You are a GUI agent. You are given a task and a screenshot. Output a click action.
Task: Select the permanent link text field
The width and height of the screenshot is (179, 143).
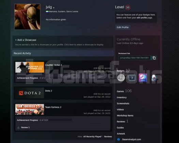134,58
